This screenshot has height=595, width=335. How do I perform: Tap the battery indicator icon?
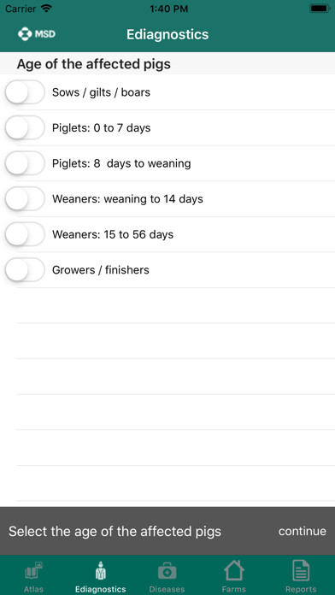click(x=320, y=9)
